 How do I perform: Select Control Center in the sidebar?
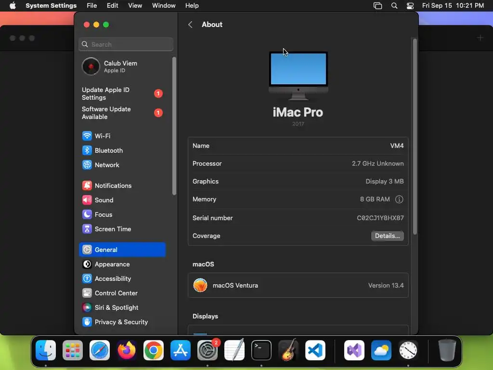122,293
